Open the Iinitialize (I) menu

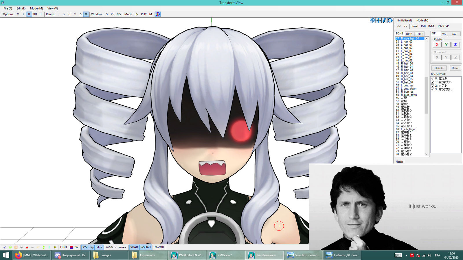[405, 21]
